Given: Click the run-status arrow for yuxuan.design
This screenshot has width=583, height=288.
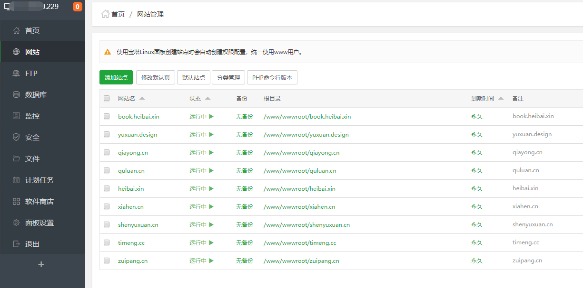Looking at the screenshot, I should tap(211, 134).
